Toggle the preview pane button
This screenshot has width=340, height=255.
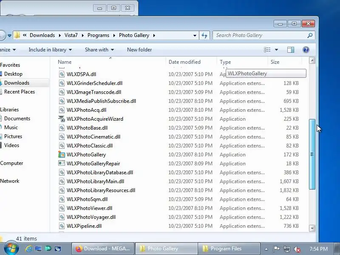pyautogui.click(x=291, y=50)
